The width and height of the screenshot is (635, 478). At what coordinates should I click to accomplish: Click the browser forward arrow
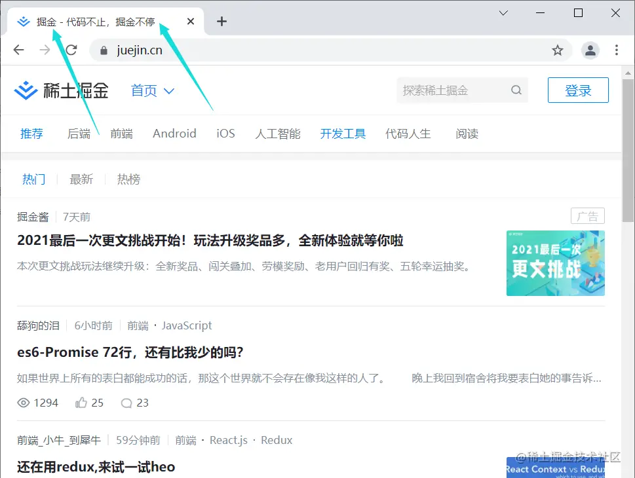click(45, 50)
